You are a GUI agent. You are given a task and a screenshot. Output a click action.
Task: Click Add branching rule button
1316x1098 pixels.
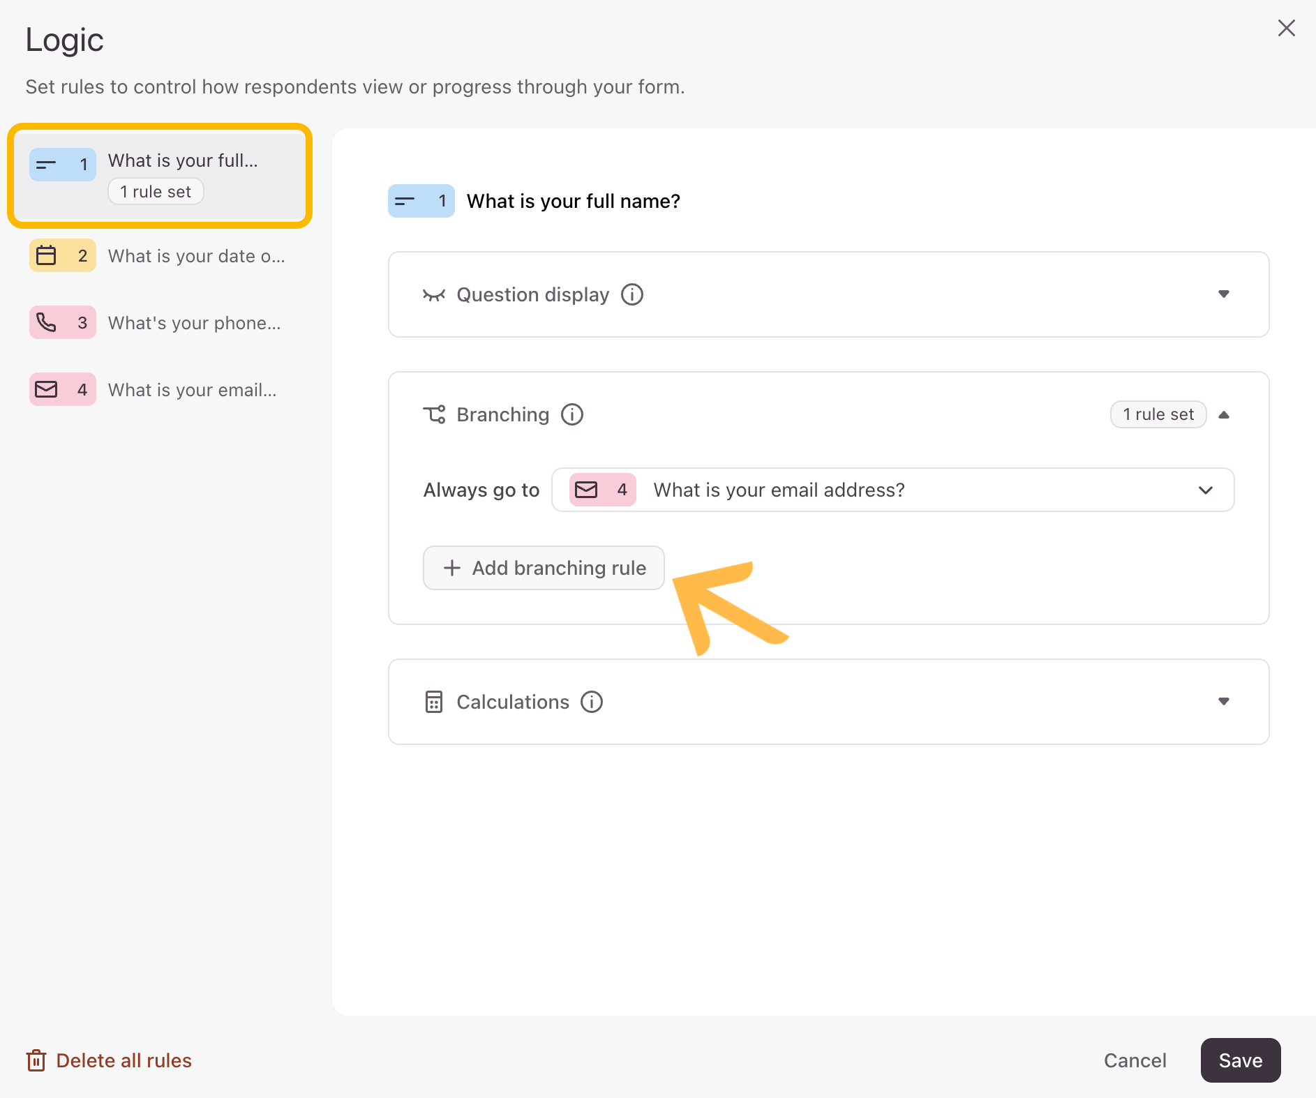(x=544, y=568)
